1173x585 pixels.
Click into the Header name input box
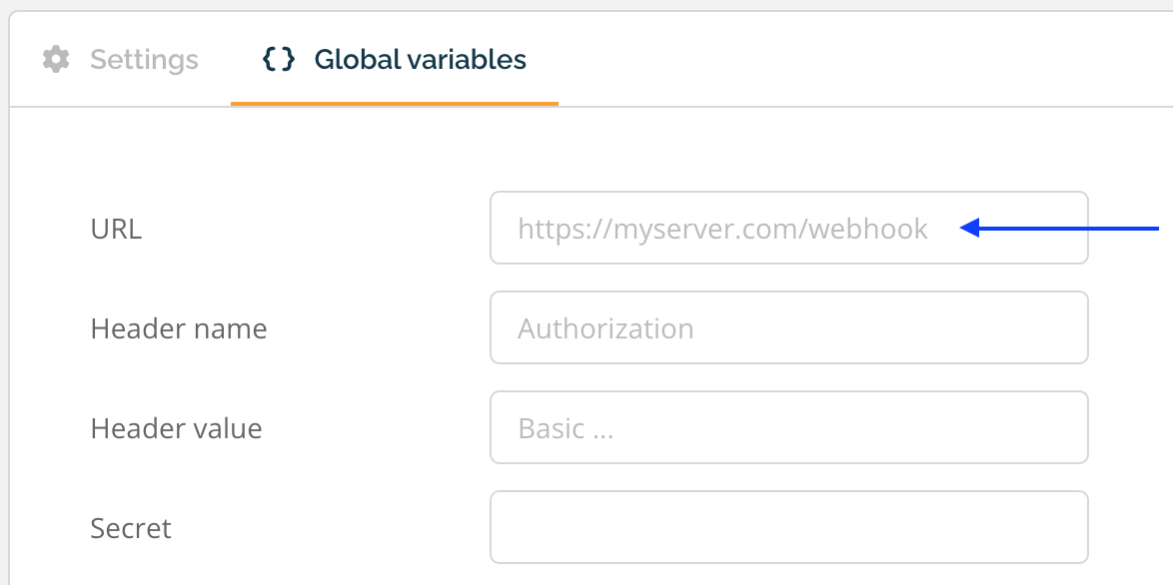(x=788, y=328)
